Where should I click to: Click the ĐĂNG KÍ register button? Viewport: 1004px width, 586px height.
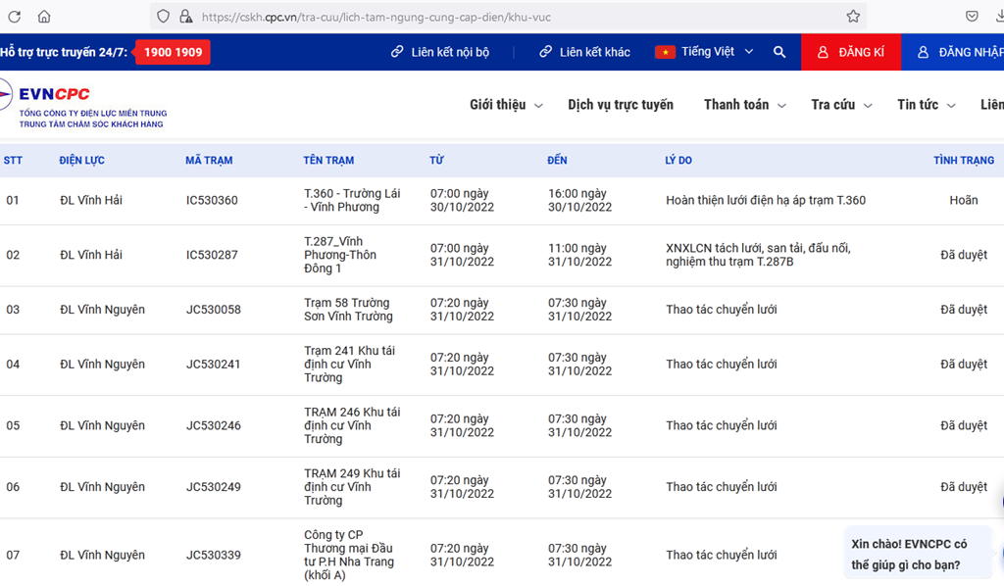point(850,52)
